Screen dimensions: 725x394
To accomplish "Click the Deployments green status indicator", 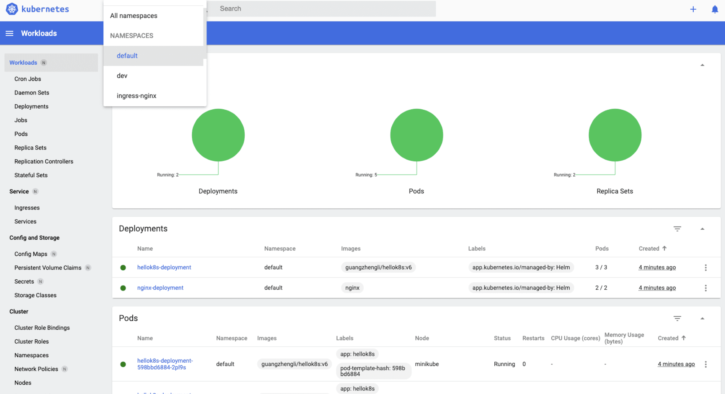I will (124, 267).
